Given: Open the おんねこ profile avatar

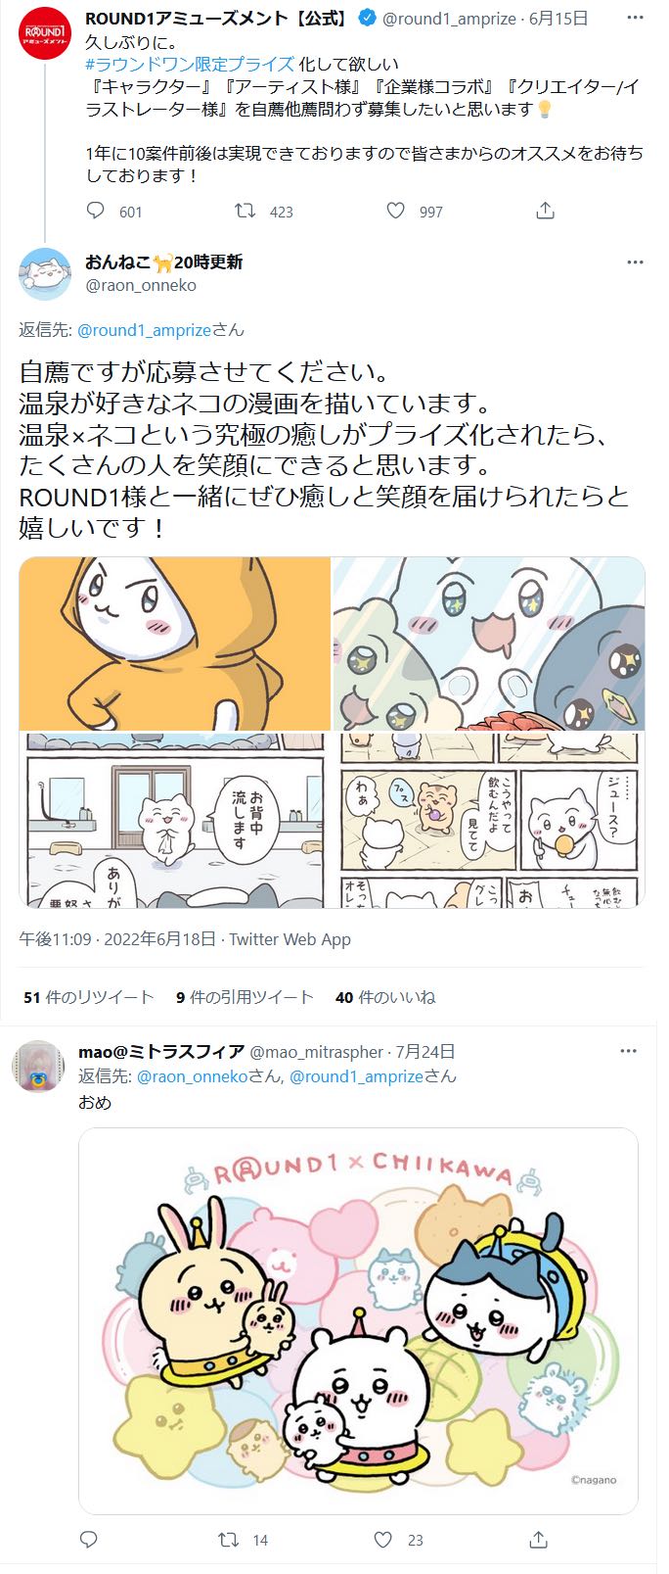Looking at the screenshot, I should pyautogui.click(x=45, y=274).
